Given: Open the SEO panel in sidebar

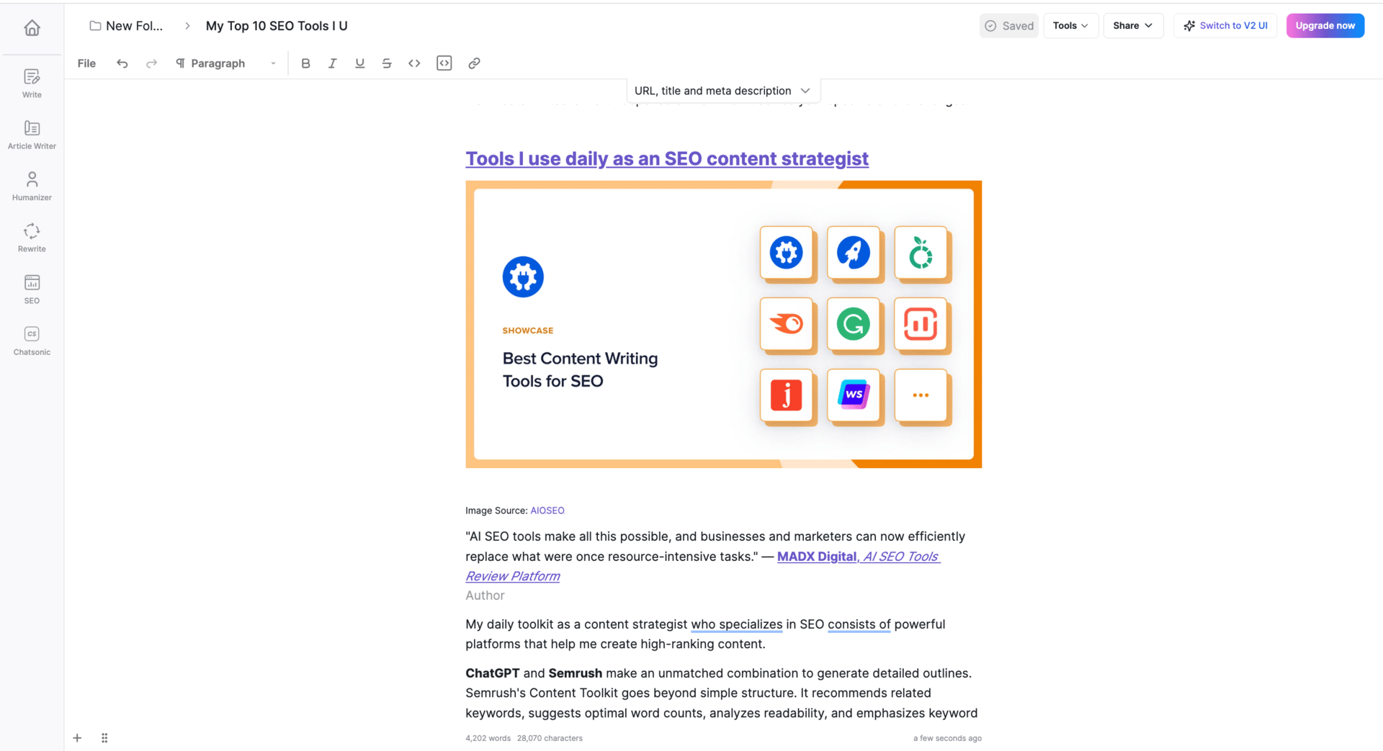Looking at the screenshot, I should tap(32, 289).
